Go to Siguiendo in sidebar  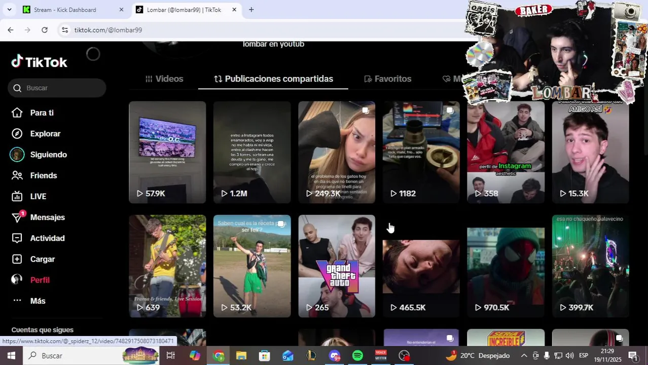(x=39, y=155)
